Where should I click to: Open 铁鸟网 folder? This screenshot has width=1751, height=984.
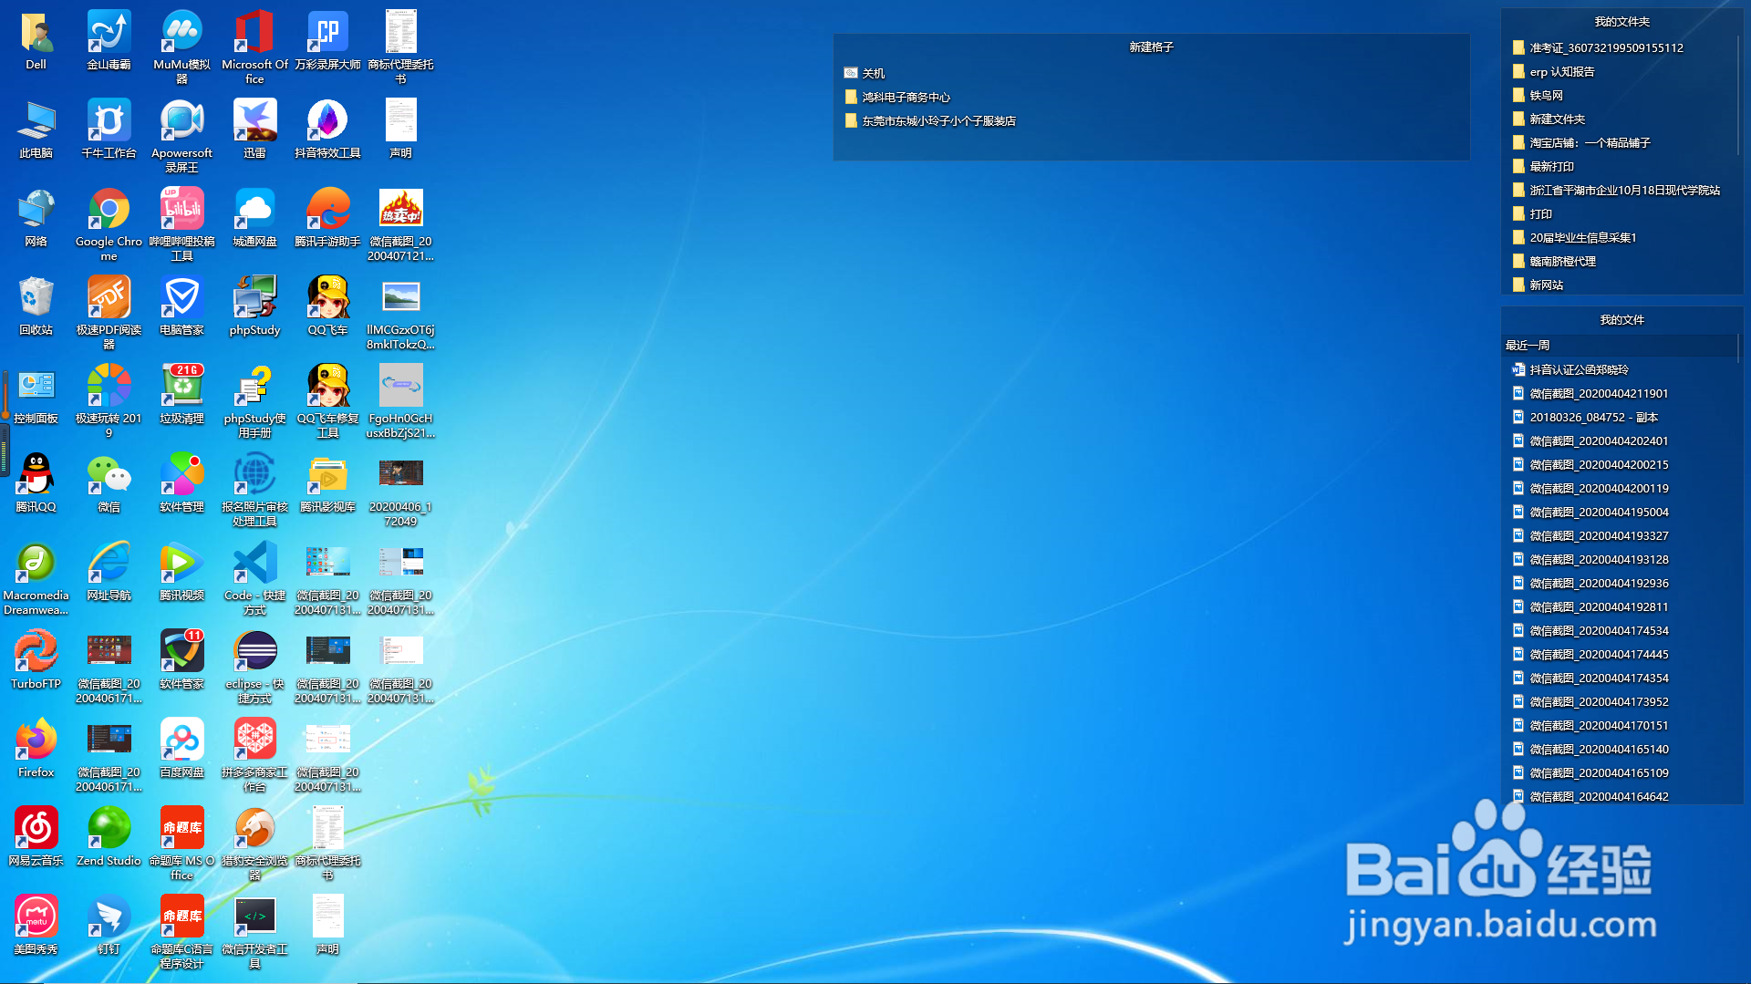point(1538,95)
